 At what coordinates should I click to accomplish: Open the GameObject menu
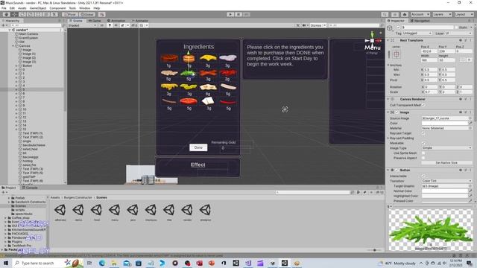point(38,8)
